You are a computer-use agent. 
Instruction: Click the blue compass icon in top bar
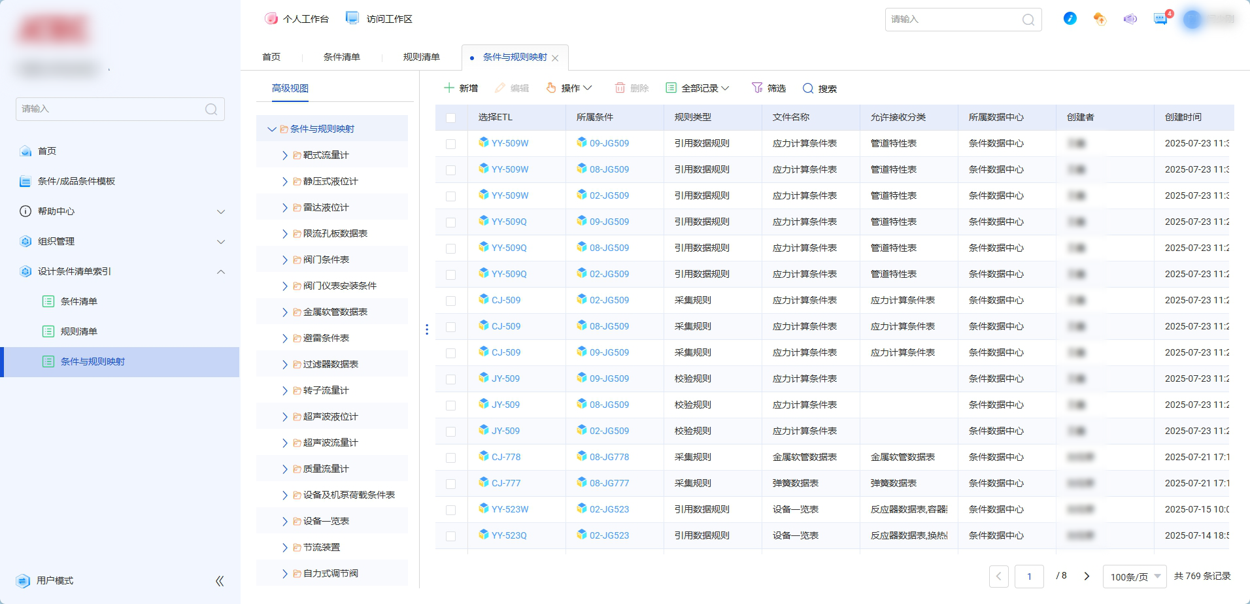(x=1070, y=19)
